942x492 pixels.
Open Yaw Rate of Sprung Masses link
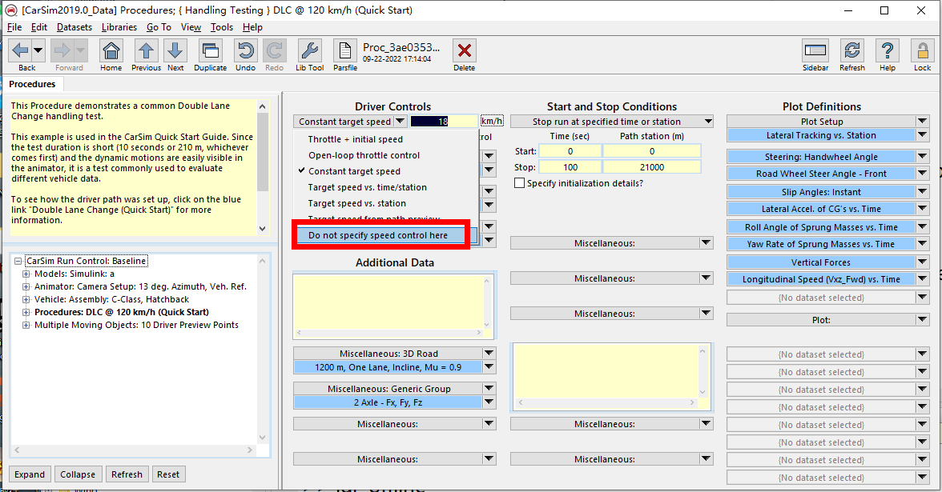pyautogui.click(x=821, y=244)
